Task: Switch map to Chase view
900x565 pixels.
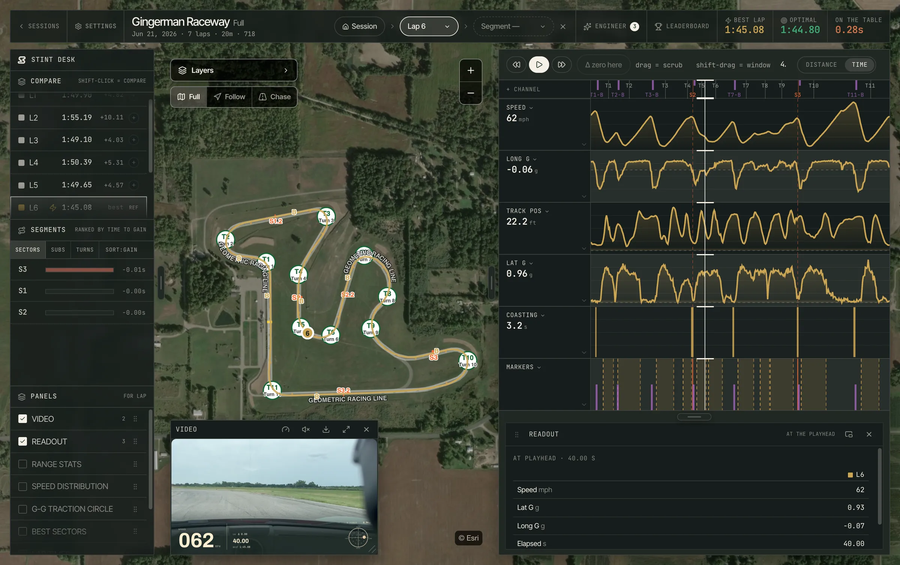Action: click(274, 97)
